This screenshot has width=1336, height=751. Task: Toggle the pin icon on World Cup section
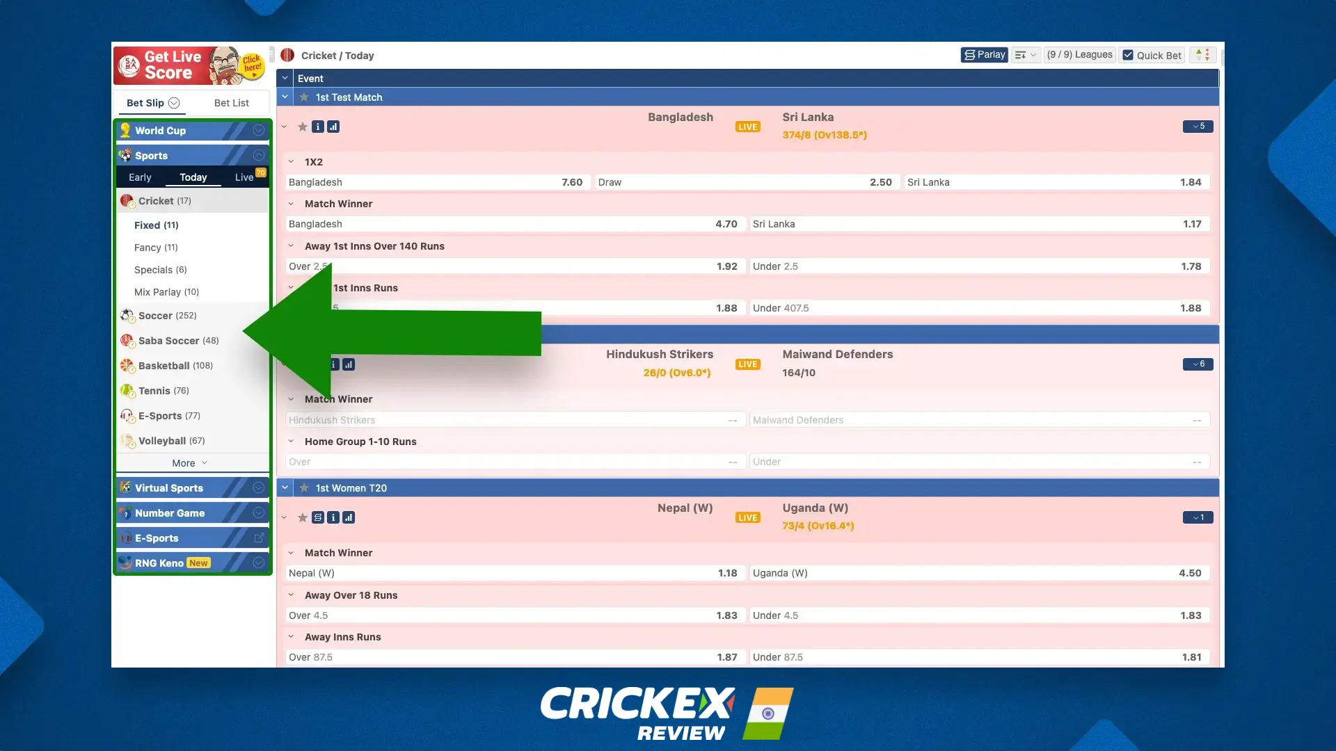[257, 130]
